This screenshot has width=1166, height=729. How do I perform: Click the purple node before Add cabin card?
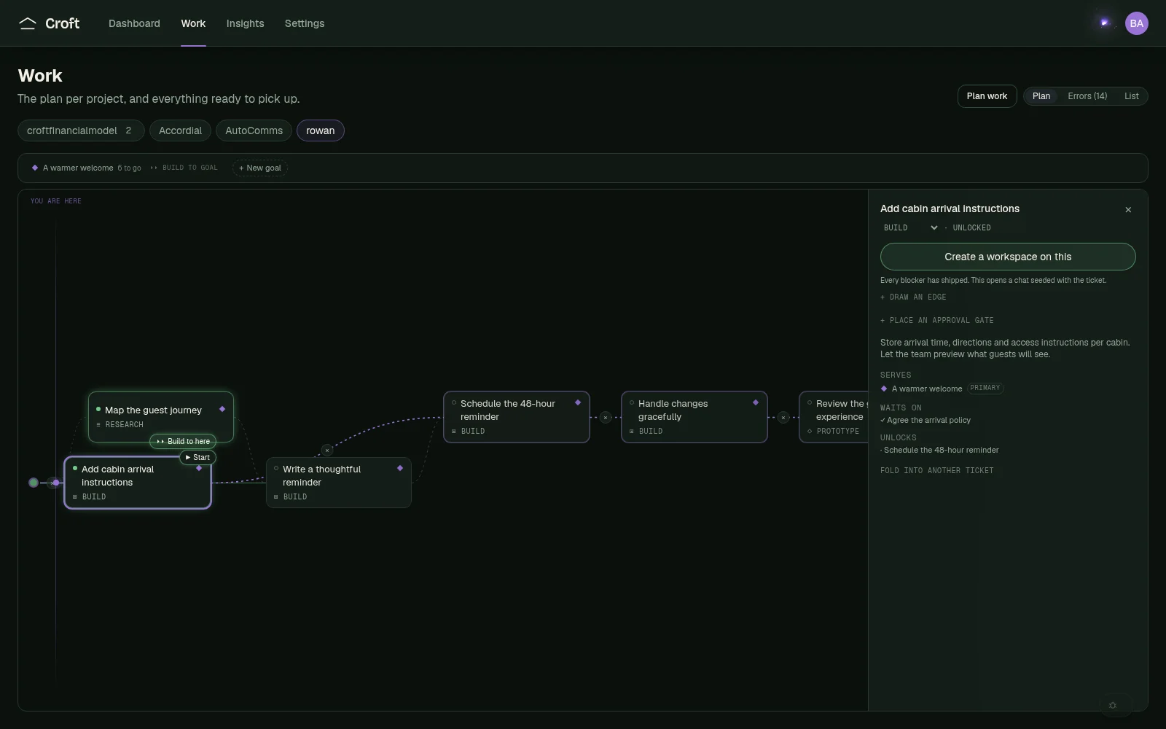(x=56, y=483)
